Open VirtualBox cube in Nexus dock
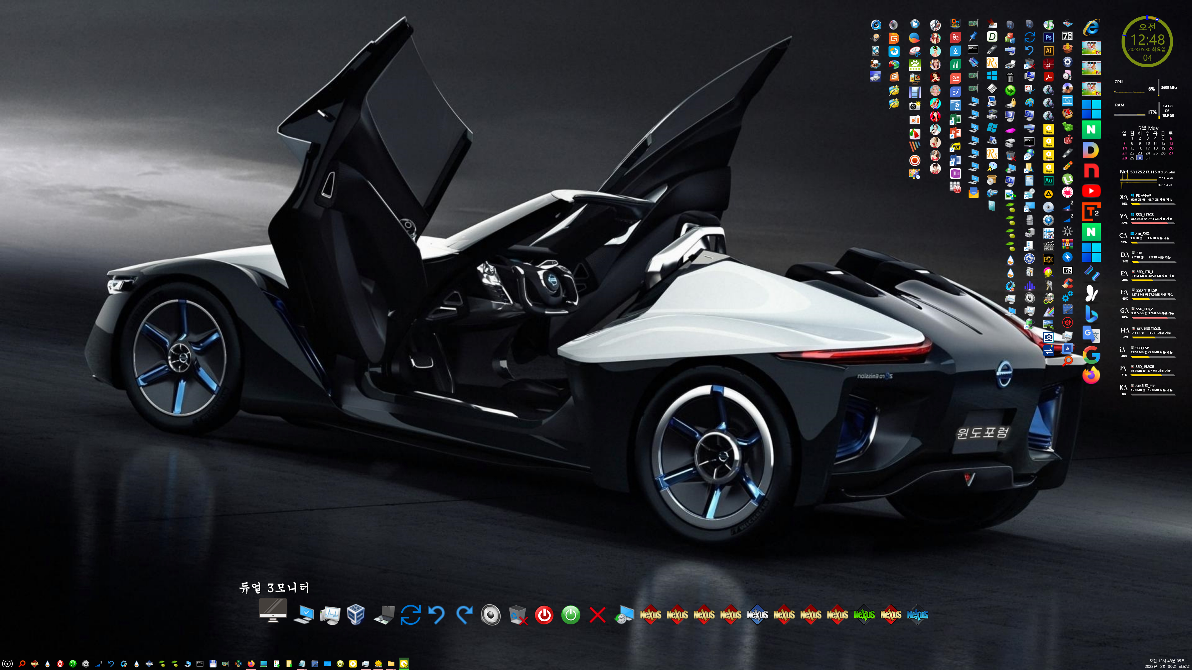The image size is (1192, 670). pos(356,615)
